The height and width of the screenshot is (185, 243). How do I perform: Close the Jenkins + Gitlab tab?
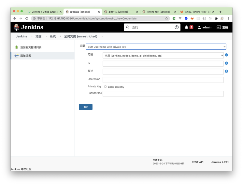tap(61, 12)
